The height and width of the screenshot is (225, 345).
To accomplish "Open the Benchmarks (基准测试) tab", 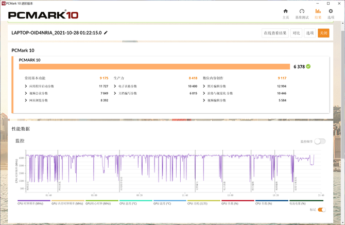I will tap(302, 14).
